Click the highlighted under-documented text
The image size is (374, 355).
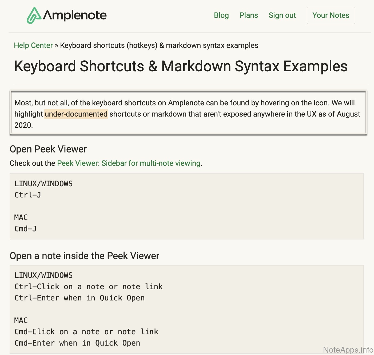click(76, 114)
